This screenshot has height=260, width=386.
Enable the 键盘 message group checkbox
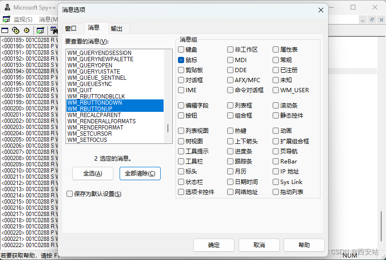[x=181, y=49]
